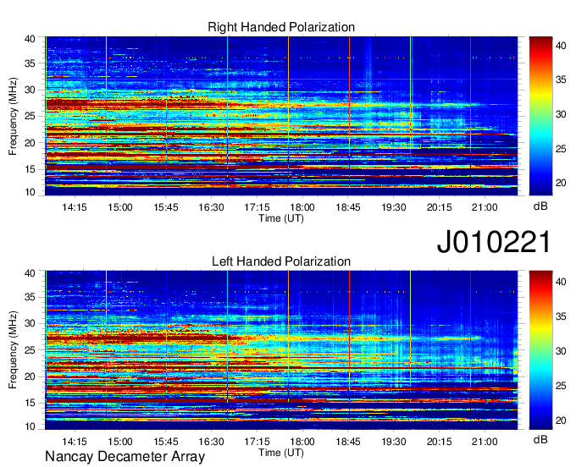Click the dB label under Left Handed colorbar
The width and height of the screenshot is (576, 467).
tap(540, 439)
